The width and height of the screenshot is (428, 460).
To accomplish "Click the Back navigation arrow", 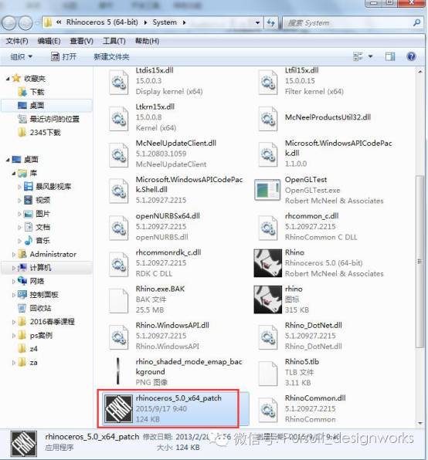I will pyautogui.click(x=9, y=23).
